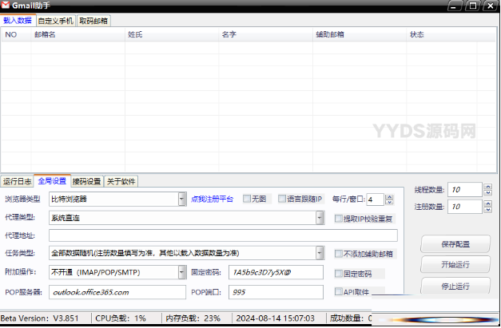This screenshot has width=501, height=328.
Task: Click the Beta Version: V3.851 status text
Action: (40, 318)
